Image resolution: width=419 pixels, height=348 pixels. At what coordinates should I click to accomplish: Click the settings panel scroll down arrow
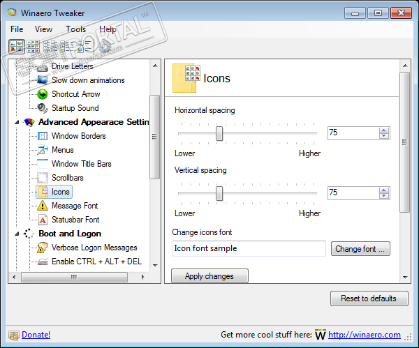(x=405, y=278)
